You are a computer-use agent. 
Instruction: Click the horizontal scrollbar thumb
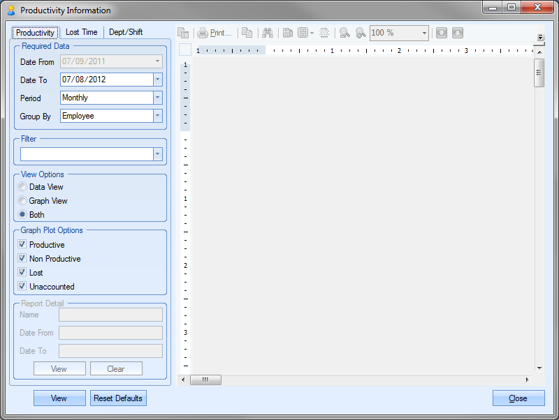(205, 380)
